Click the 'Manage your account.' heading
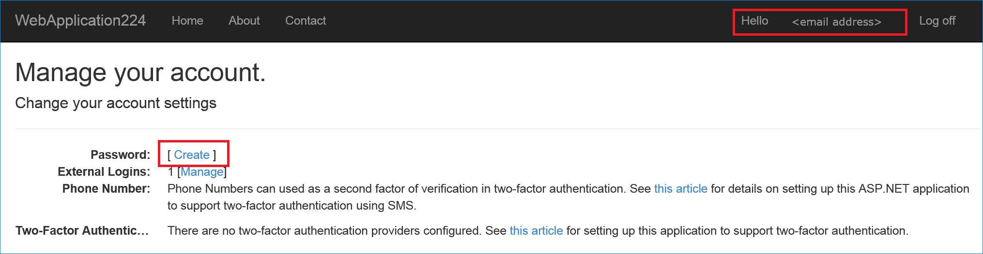983x254 pixels. coord(140,73)
